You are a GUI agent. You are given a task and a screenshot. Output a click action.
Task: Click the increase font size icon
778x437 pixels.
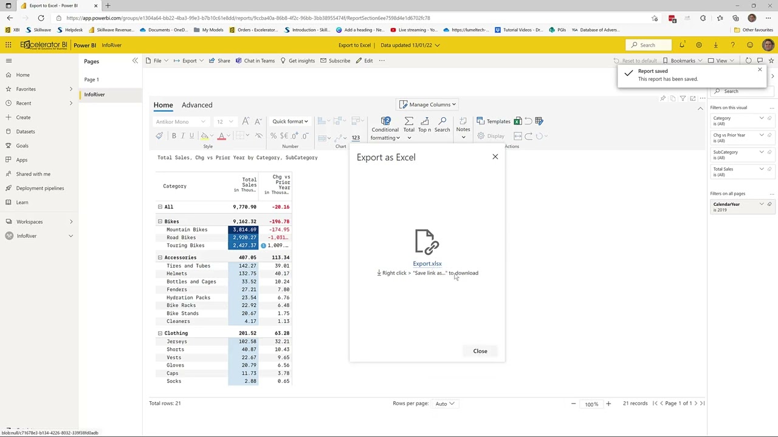pos(246,121)
